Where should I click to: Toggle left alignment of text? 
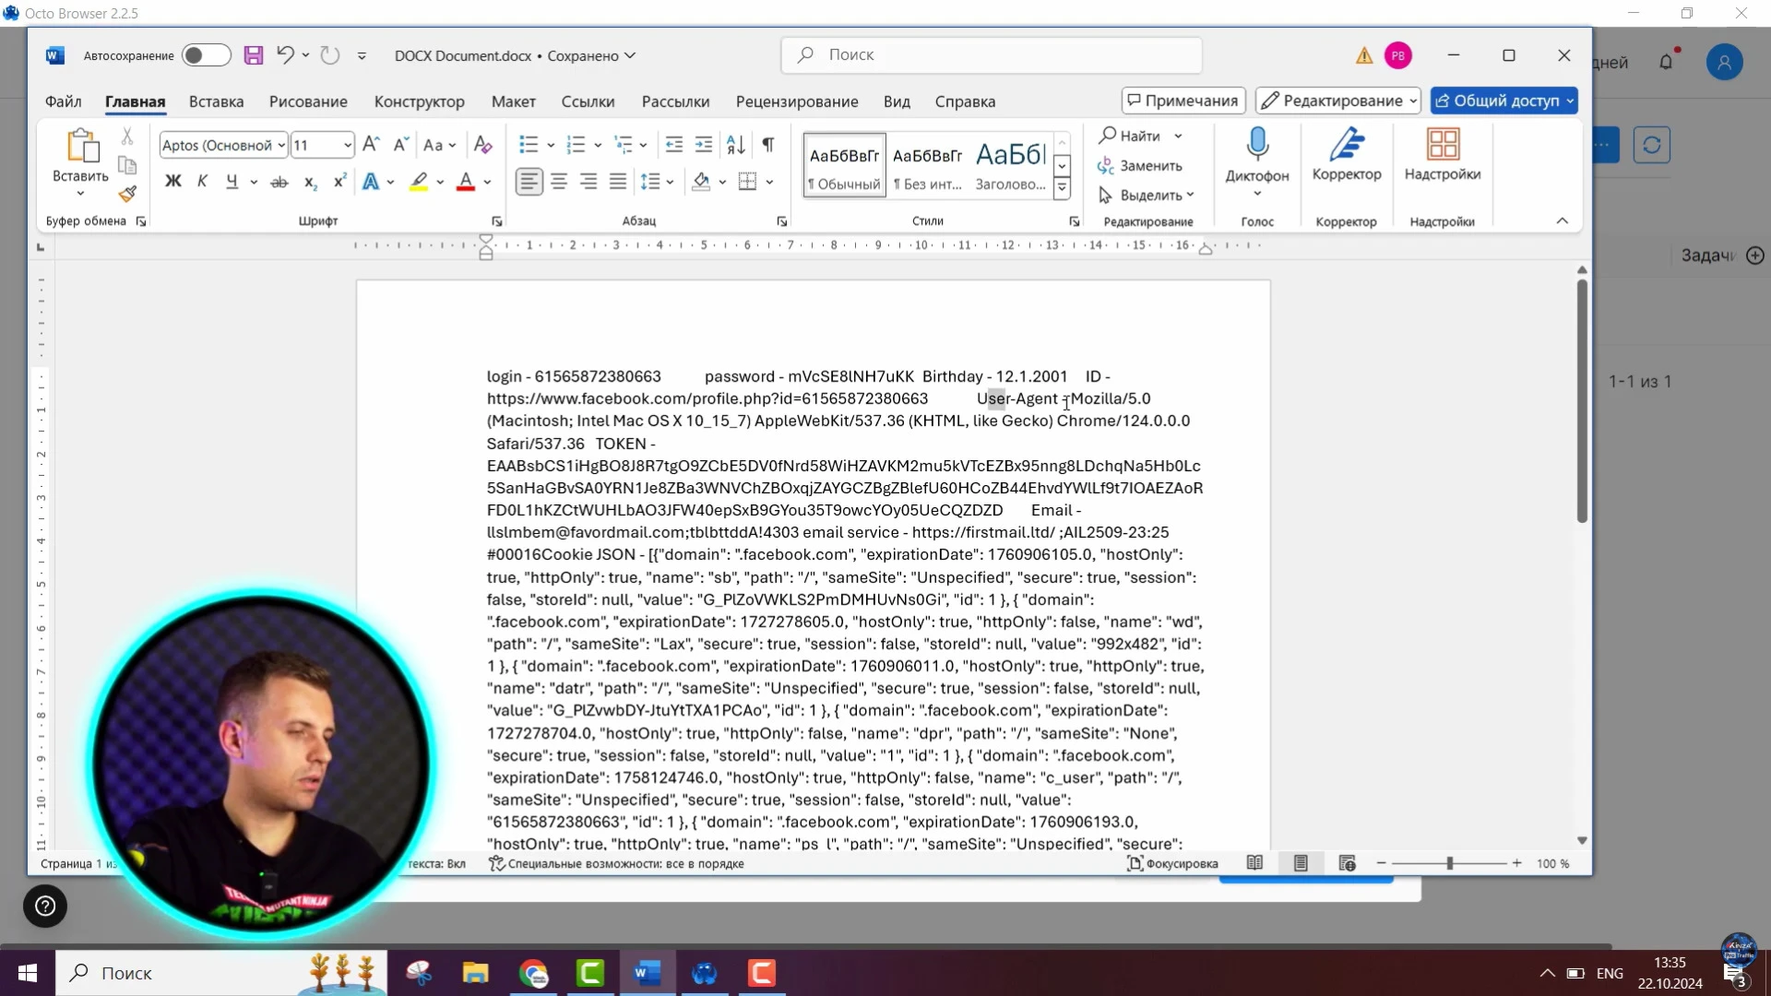529,182
